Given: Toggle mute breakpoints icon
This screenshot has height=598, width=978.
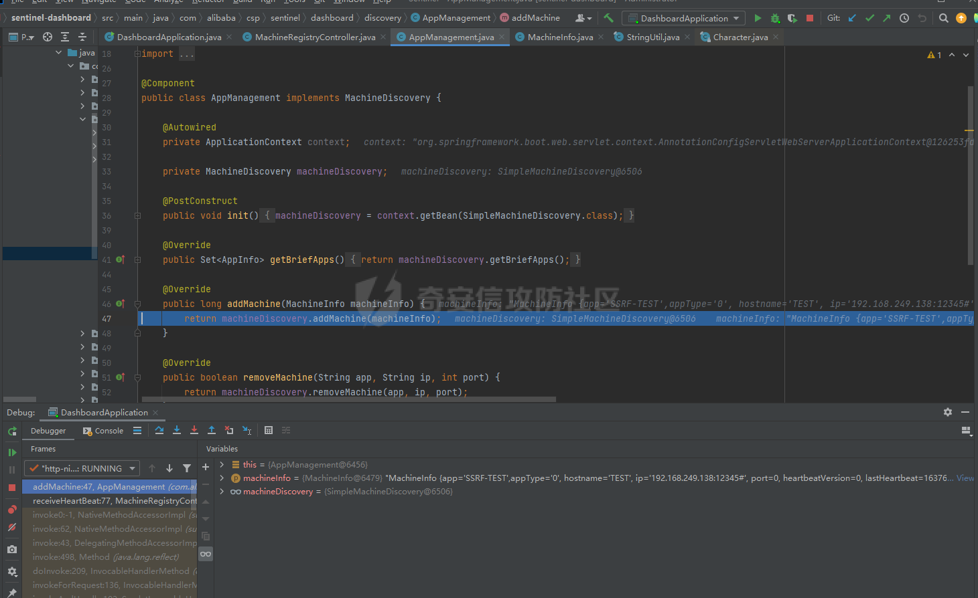Looking at the screenshot, I should (x=12, y=528).
